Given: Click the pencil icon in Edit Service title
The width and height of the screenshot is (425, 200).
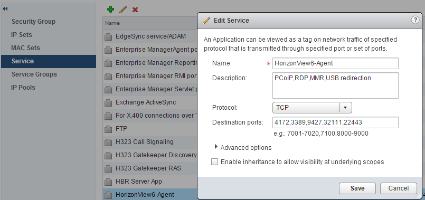Looking at the screenshot, I should (x=206, y=21).
